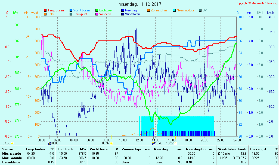Click the sun icon next to 07:50
The image size is (279, 165).
click(x=12, y=143)
